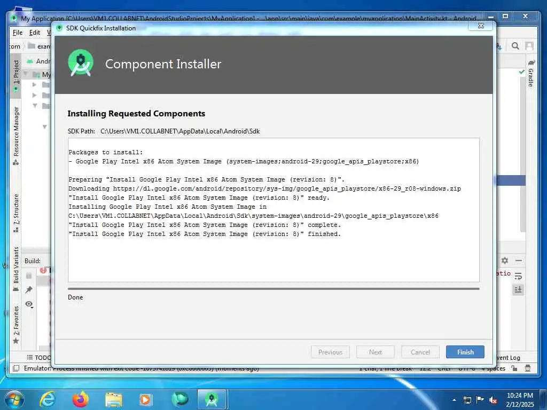This screenshot has height=410, width=547.
Task: Open the Edit menu in Android Studio
Action: tap(35, 33)
